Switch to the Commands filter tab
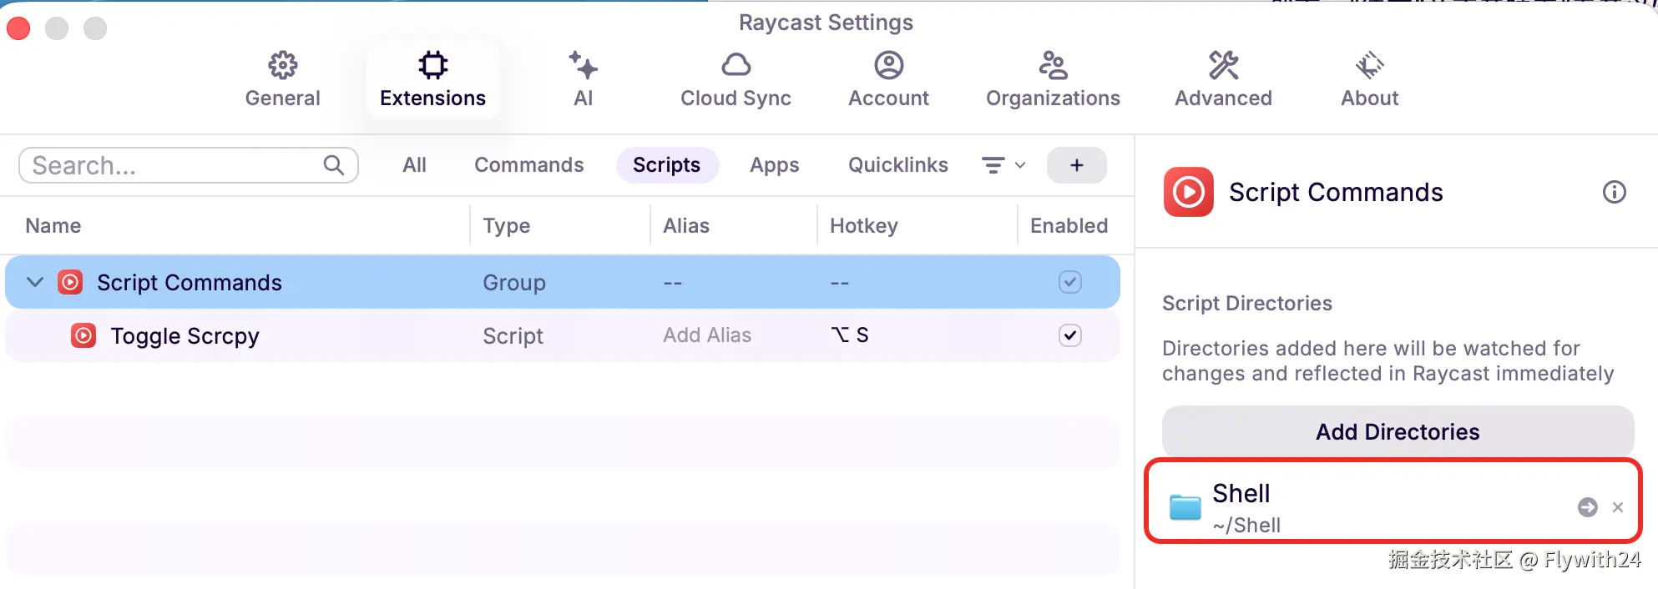Screen dimensions: 1658x589 pos(528,165)
